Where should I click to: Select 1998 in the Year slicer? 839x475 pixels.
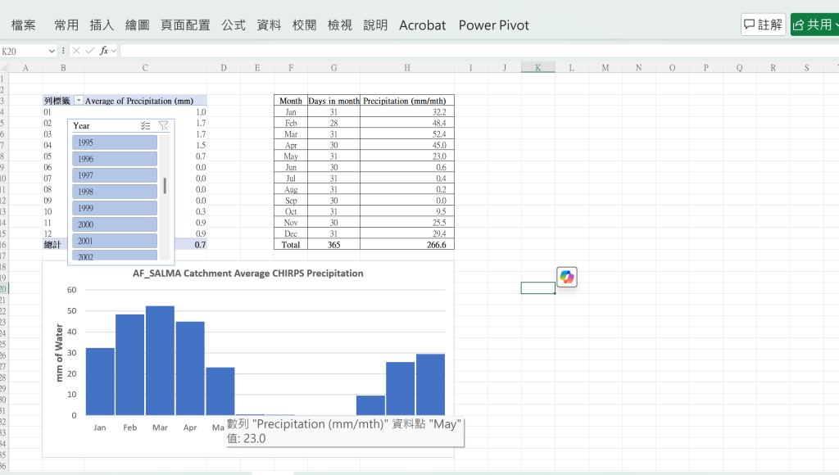[115, 192]
